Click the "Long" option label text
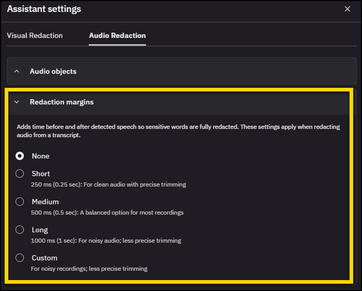 (40, 230)
